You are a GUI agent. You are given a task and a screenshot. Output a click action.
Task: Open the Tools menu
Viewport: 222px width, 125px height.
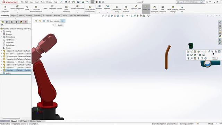43,2
